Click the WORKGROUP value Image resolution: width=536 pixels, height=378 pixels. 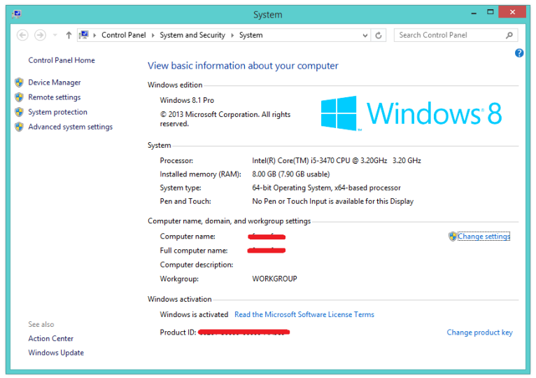(274, 279)
